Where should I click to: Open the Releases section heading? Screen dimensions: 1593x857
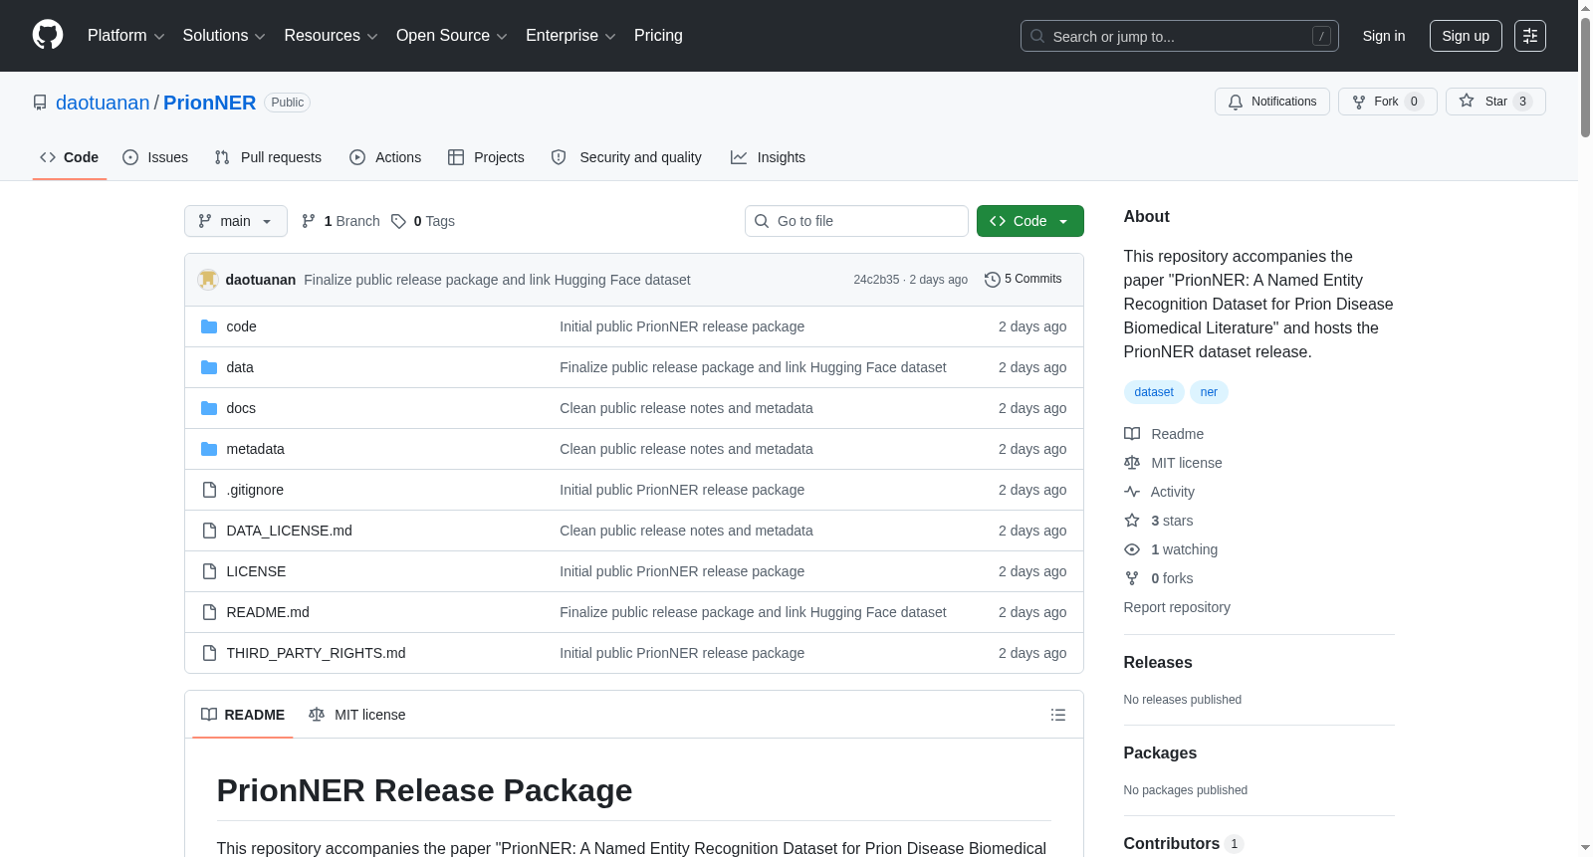click(1158, 663)
